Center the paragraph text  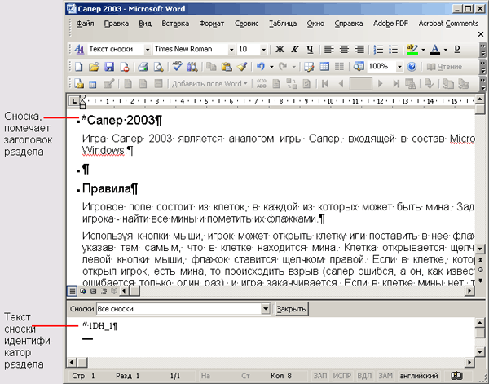[344, 49]
